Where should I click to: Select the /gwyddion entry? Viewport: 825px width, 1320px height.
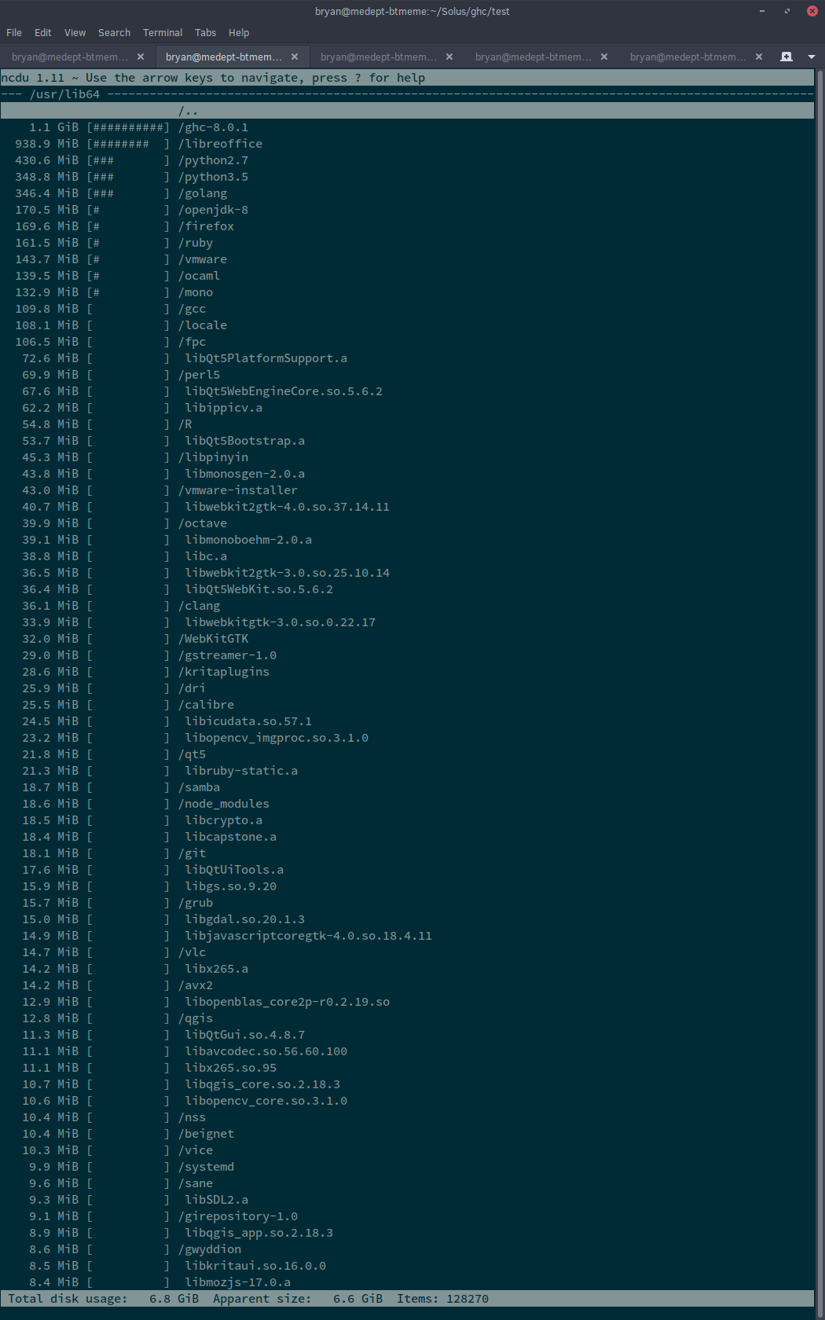(407, 1249)
